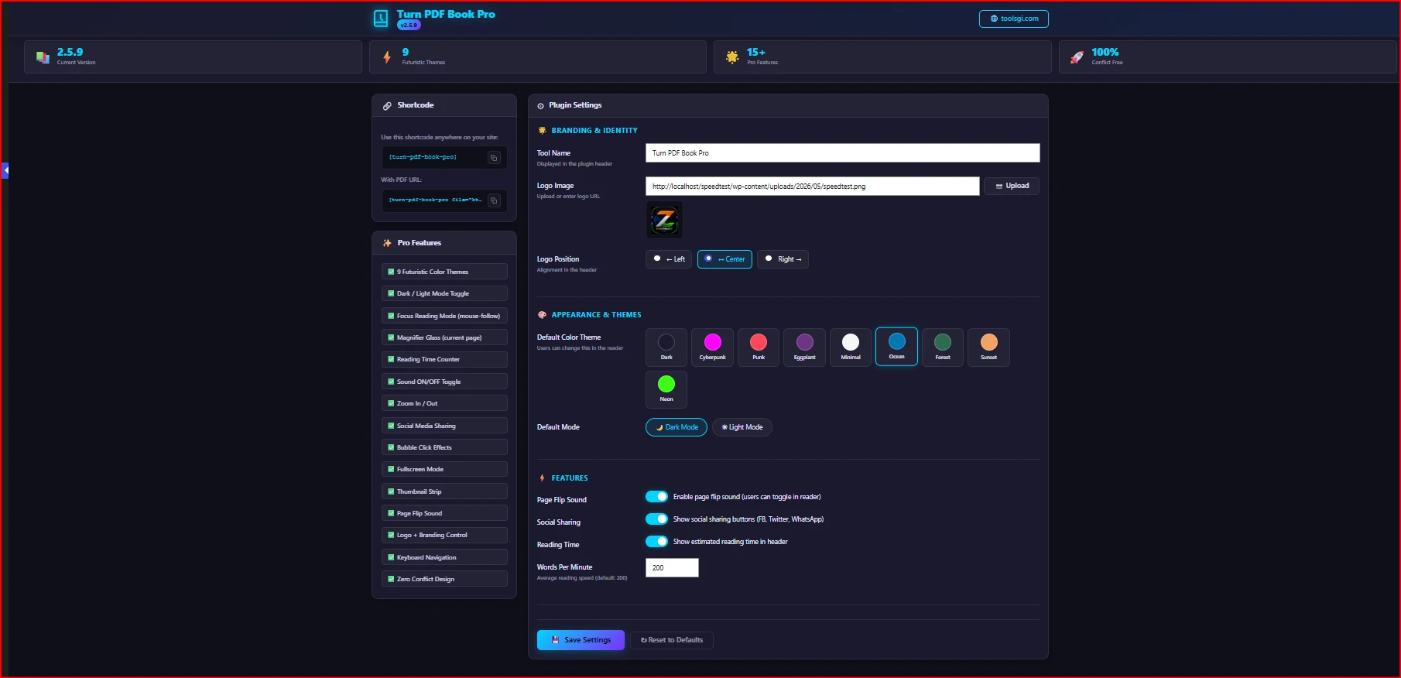1401x678 pixels.
Task: Save the plugin settings
Action: click(x=581, y=640)
